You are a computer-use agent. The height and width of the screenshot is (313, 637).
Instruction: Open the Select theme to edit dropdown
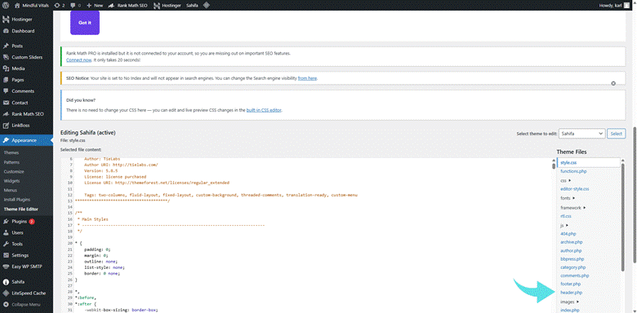pyautogui.click(x=582, y=134)
